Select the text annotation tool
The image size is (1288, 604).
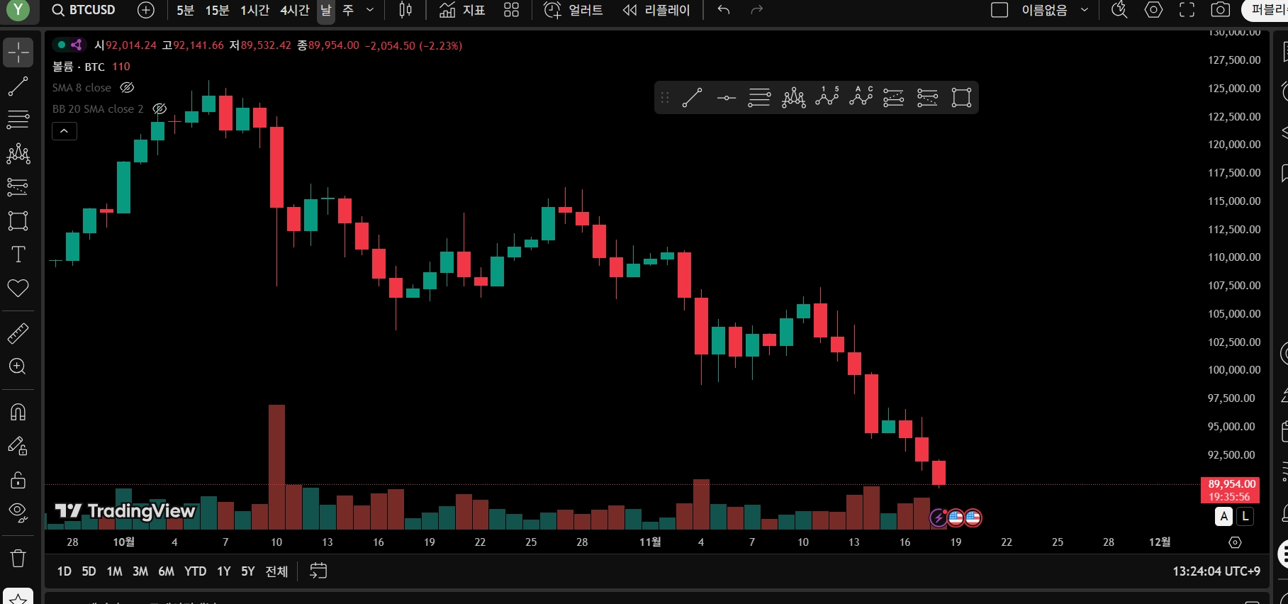18,255
